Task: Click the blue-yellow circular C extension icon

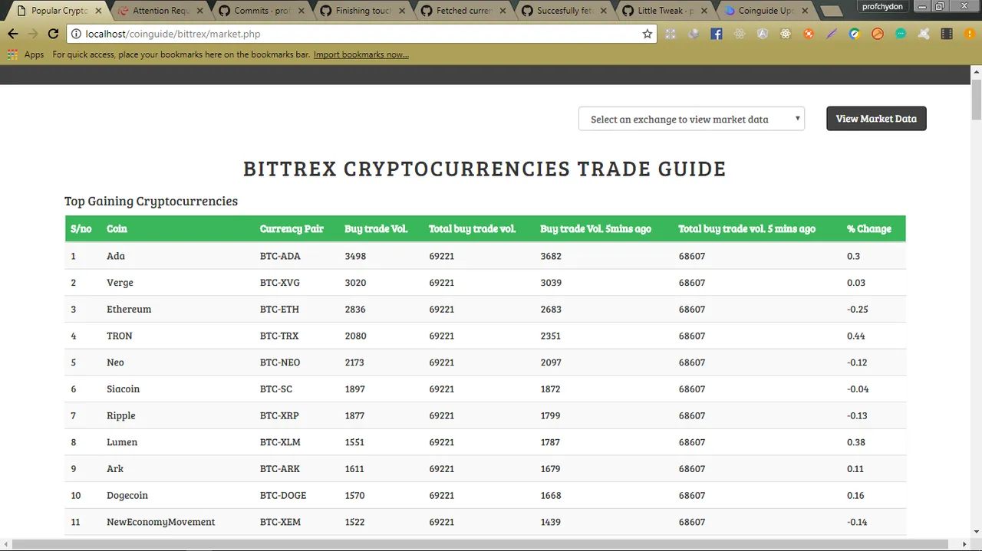Action: pos(855,34)
